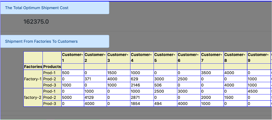Click the Shipment From Factories To Customers banner
Screen dimensions: 272x120
click(55, 41)
